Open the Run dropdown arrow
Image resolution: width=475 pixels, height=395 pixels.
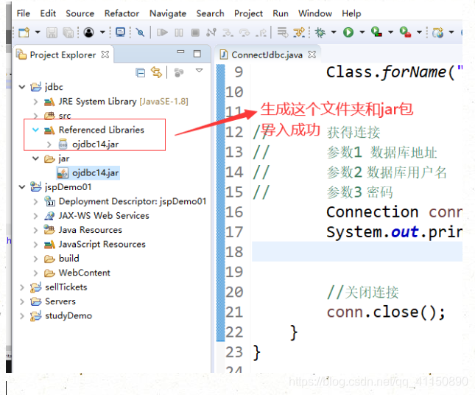coord(362,32)
